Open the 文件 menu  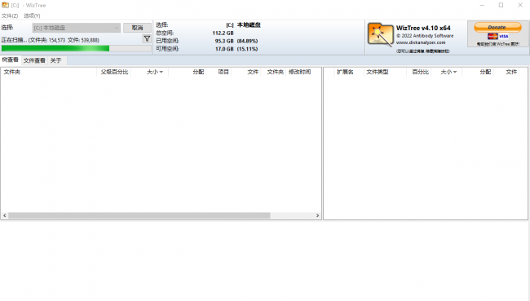[10, 15]
